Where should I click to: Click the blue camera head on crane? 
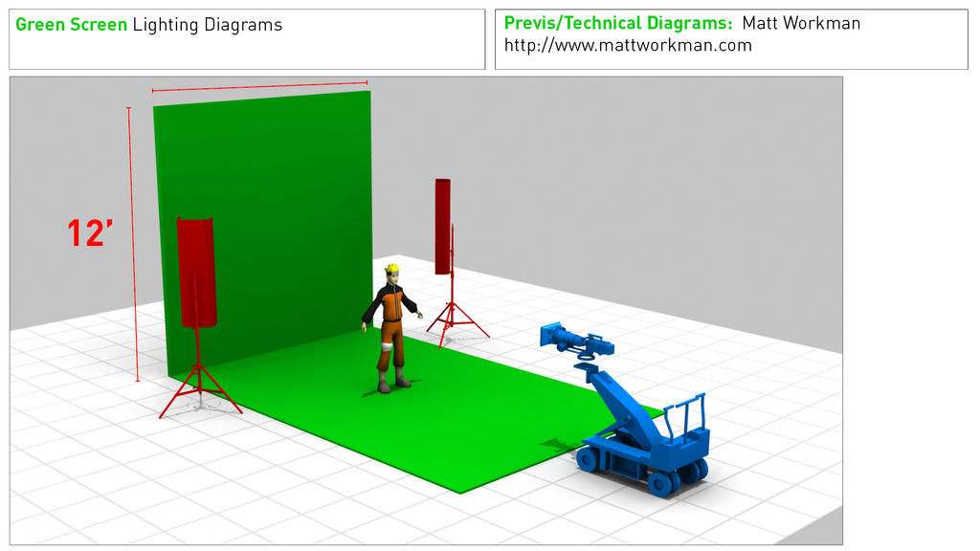click(575, 341)
